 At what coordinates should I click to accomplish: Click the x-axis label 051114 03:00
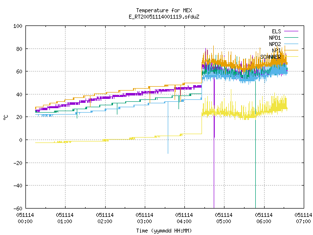coord(145,218)
